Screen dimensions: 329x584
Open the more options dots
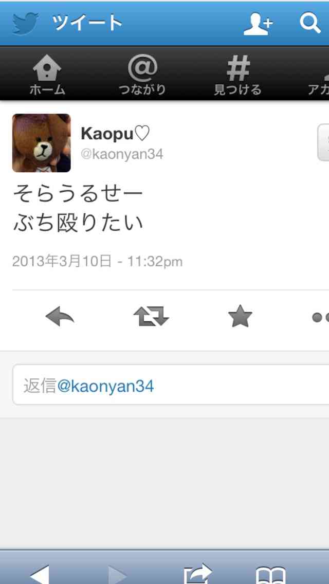point(320,317)
